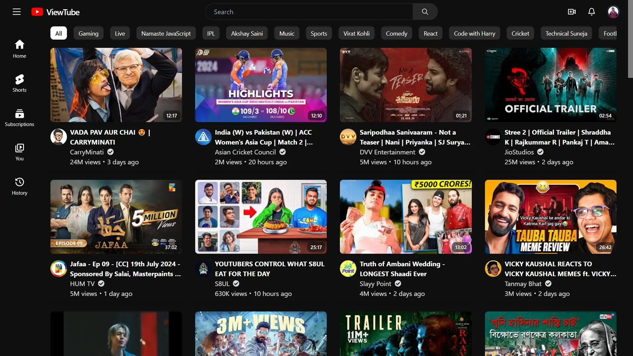
Task: Play the Ambani Wedding thumbnail
Action: coord(406,217)
